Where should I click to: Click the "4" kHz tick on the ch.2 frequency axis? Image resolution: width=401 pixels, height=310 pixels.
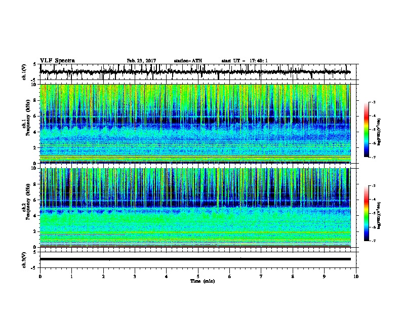(x=35, y=216)
